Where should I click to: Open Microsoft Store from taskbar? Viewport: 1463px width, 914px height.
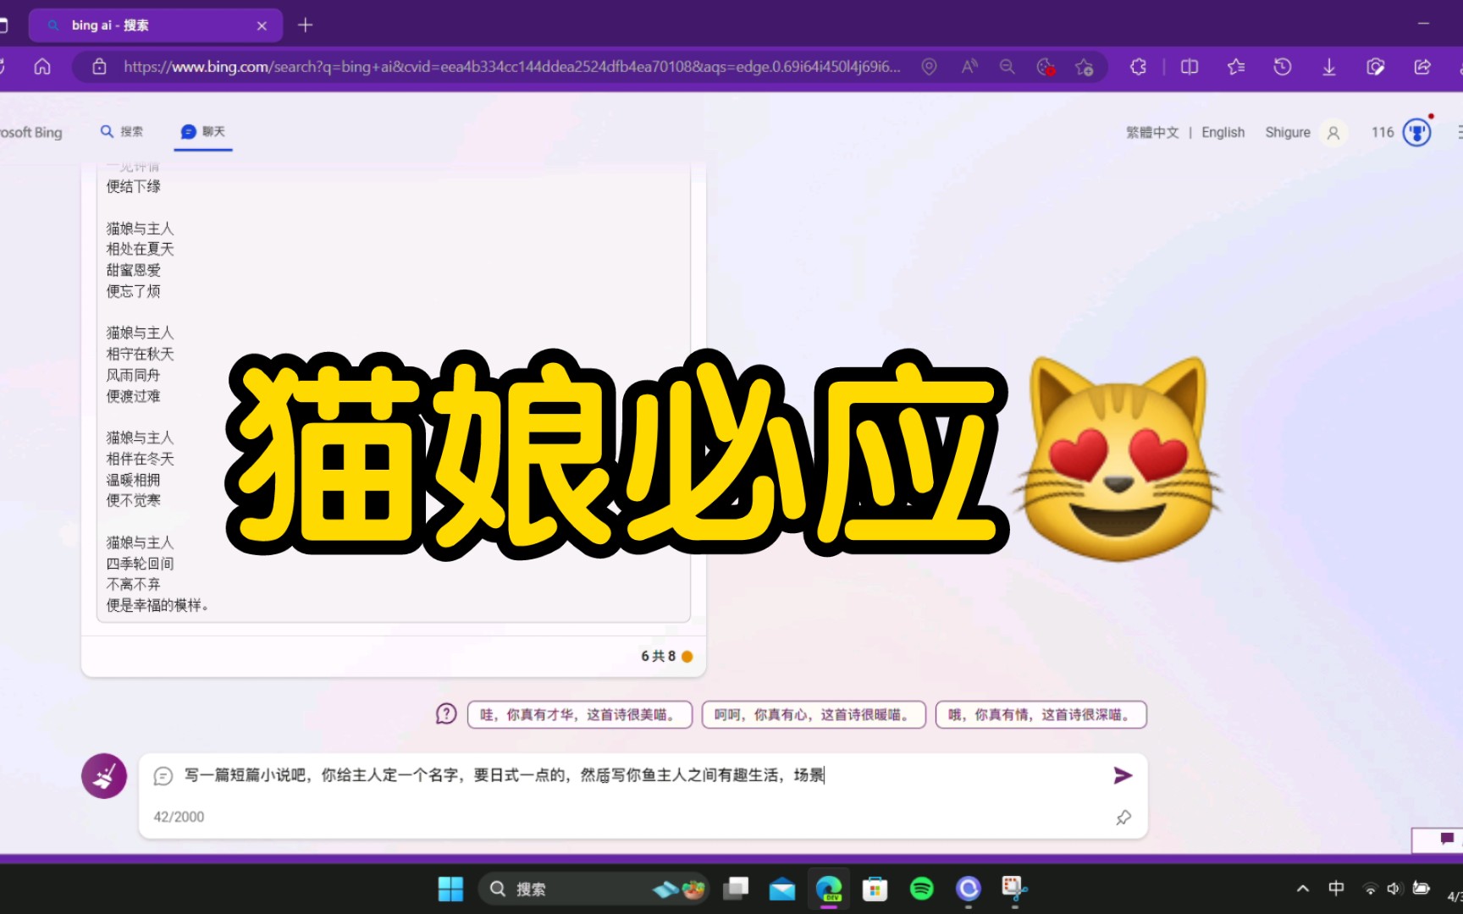[x=875, y=889]
